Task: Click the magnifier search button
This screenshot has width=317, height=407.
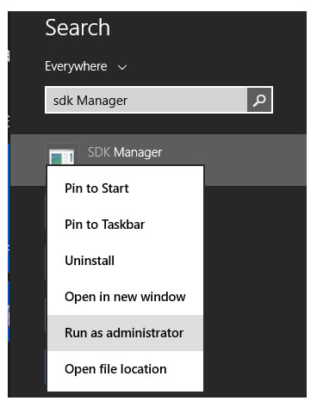Action: tap(259, 100)
